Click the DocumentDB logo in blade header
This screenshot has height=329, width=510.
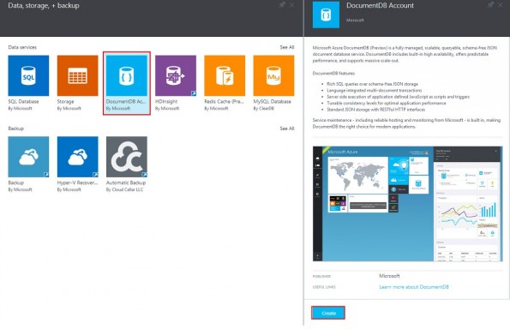tap(326, 15)
